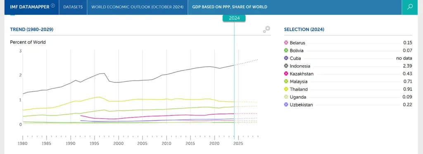This screenshot has width=423, height=154.
Task: Click Malaysia's value 0.71
Action: click(408, 81)
